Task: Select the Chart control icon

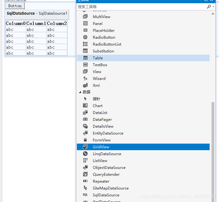Action: tap(85, 106)
